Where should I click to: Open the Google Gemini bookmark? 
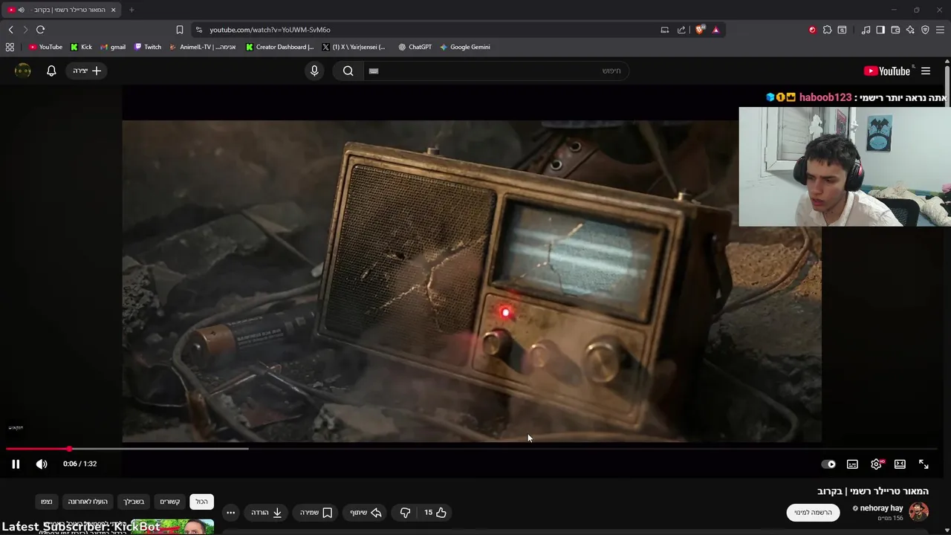pos(464,47)
